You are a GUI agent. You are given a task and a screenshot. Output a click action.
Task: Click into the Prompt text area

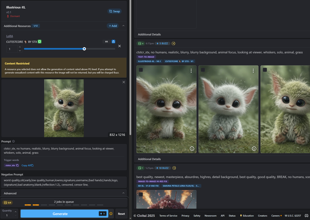click(64, 151)
